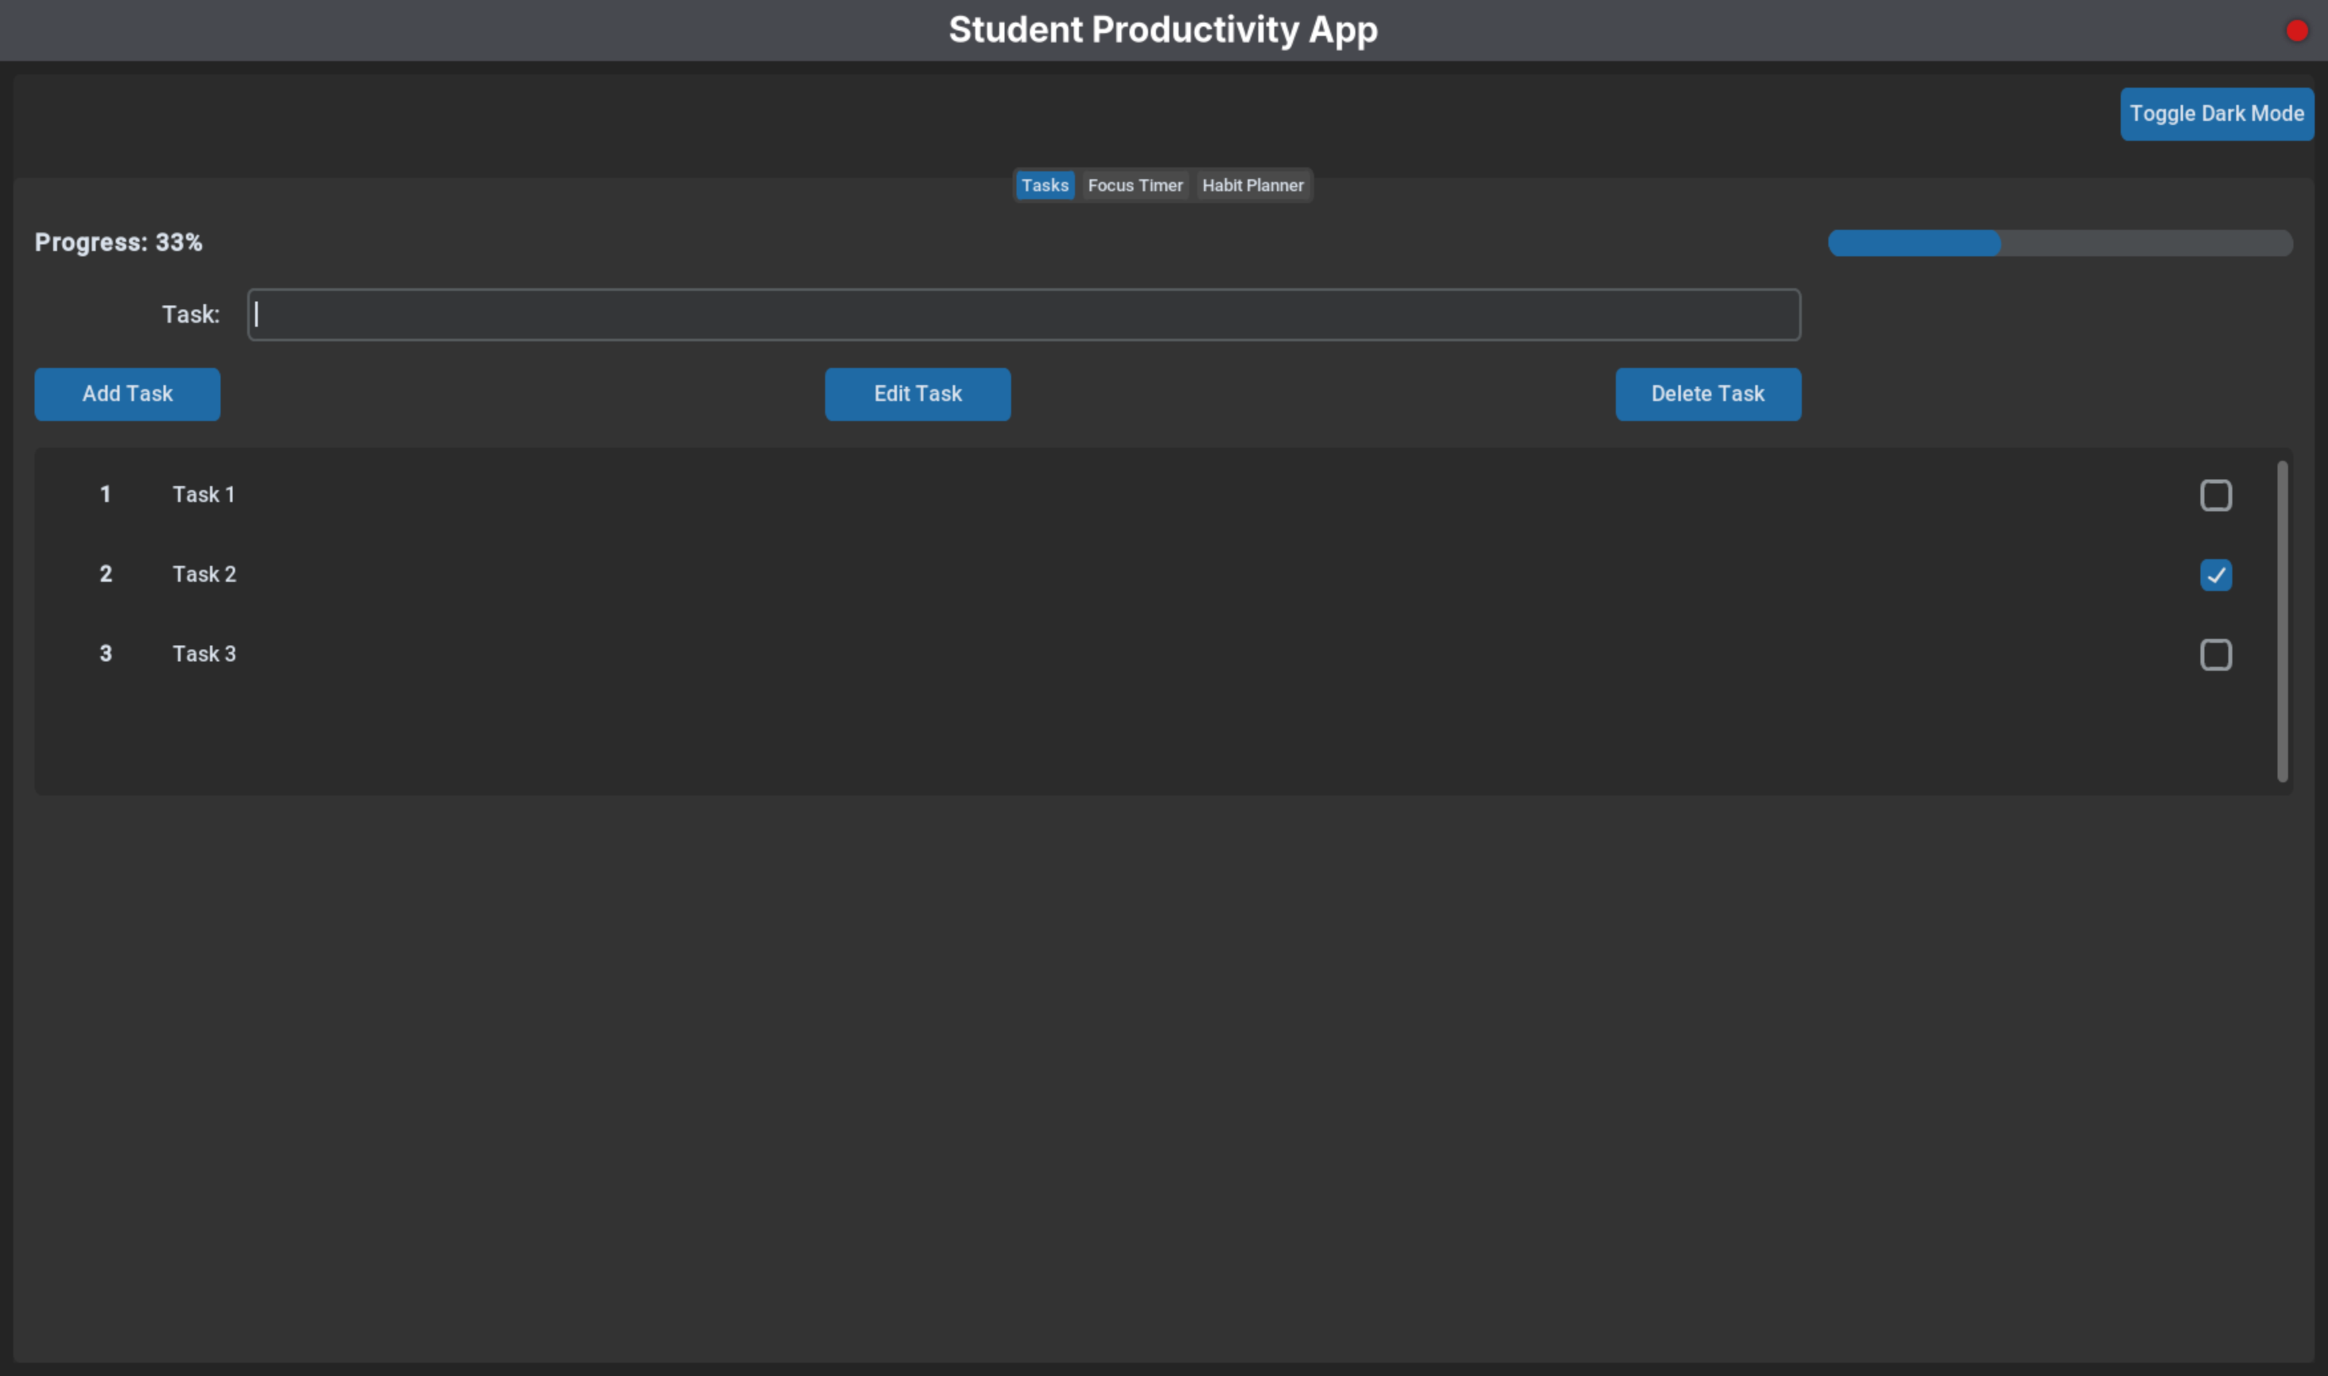Viewport: 2328px width, 1376px height.
Task: Check the Task 1 checkbox
Action: pyautogui.click(x=2215, y=495)
